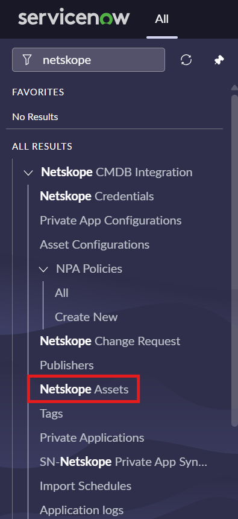Open Import Schedules

pos(86,486)
